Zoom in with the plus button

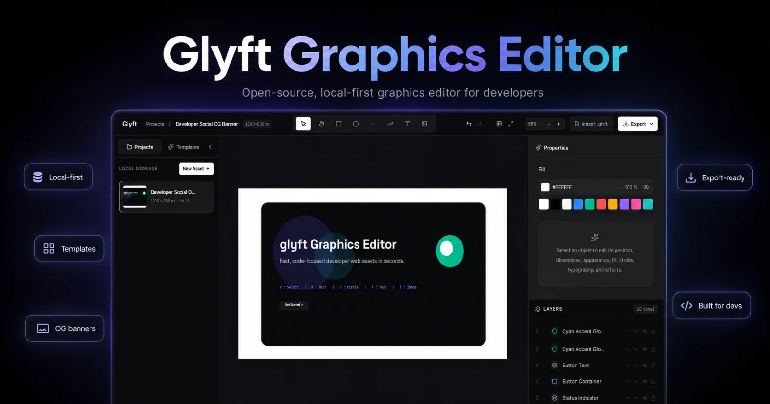558,124
